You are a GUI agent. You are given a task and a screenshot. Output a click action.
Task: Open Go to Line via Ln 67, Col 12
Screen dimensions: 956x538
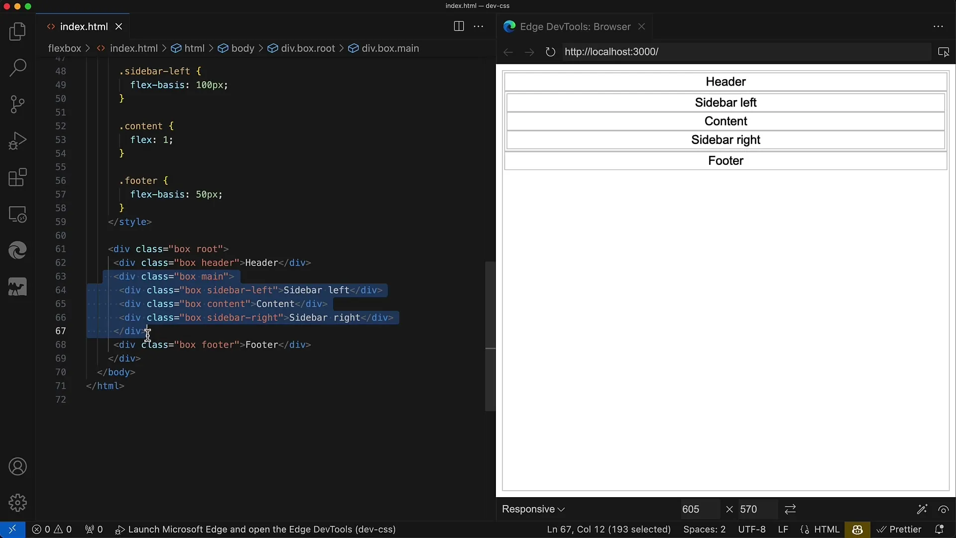point(608,530)
